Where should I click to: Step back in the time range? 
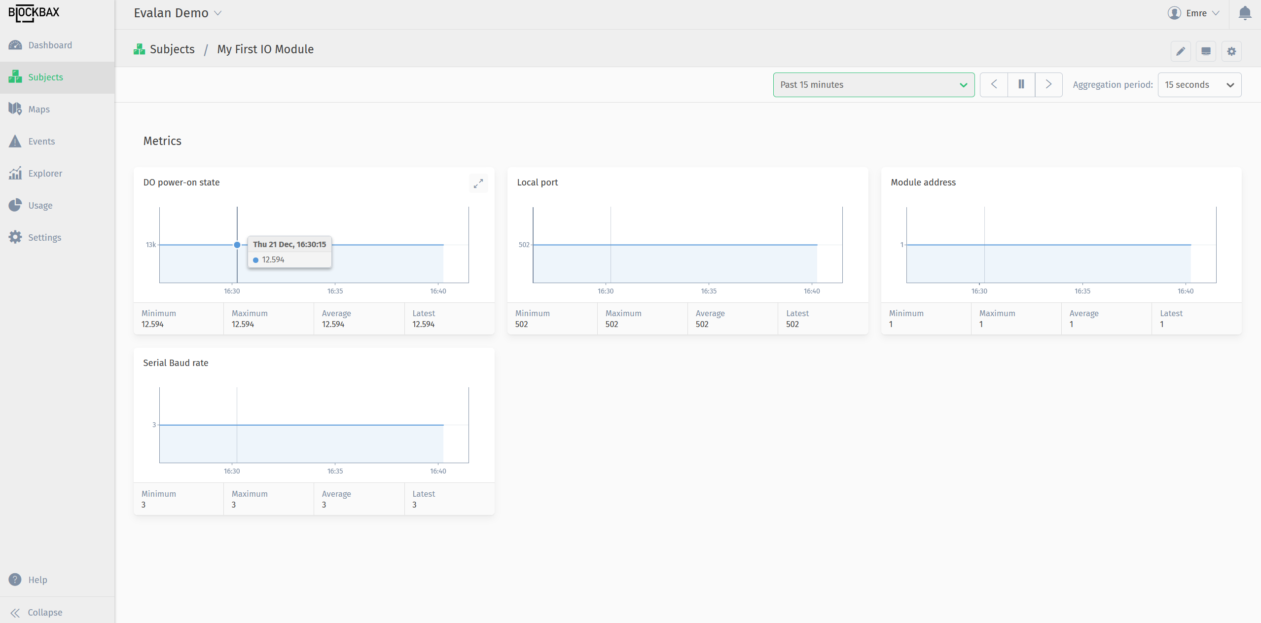[x=994, y=84]
